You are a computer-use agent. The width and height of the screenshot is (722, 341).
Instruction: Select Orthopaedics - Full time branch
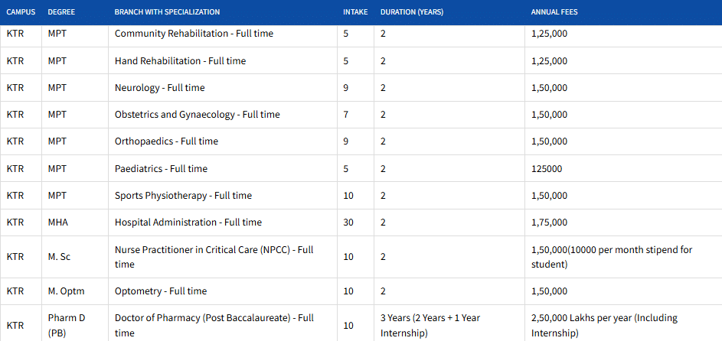click(x=166, y=141)
